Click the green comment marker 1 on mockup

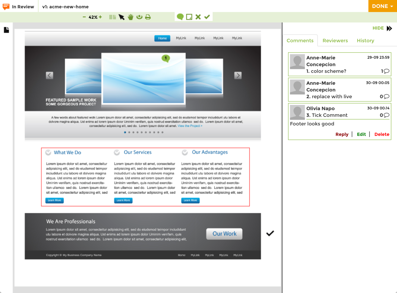(166, 59)
